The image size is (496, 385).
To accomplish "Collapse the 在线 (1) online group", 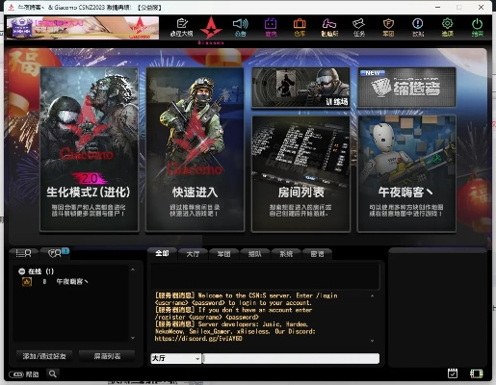I will point(22,271).
